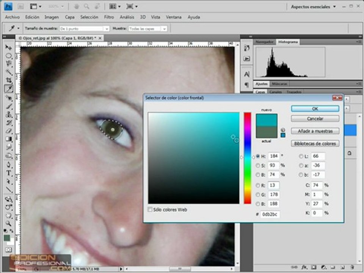This screenshot has height=273, width=364.
Task: Open the Imagen menu
Action: tap(52, 17)
